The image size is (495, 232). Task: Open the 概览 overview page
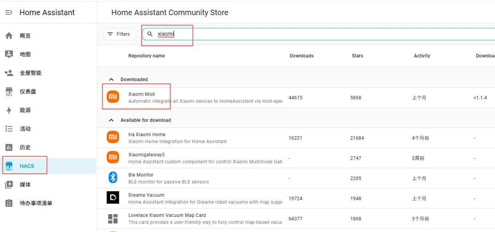tap(49, 36)
